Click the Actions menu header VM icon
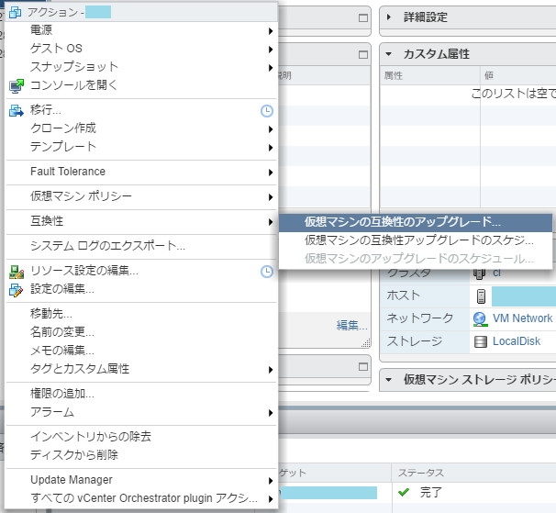Screen dimensions: 556x513 (15, 12)
